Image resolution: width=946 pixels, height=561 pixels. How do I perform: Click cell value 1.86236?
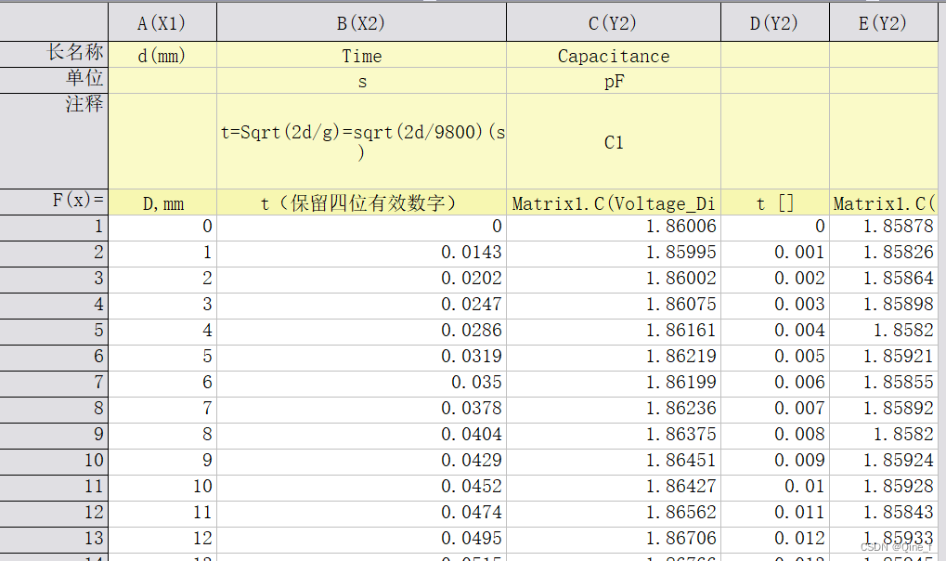pos(614,410)
